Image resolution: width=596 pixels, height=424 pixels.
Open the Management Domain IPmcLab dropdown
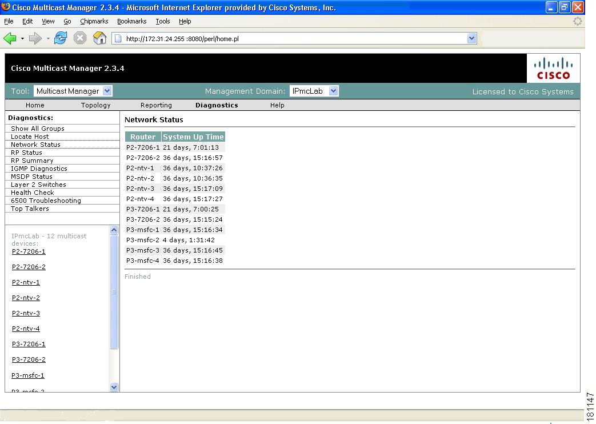(x=314, y=91)
